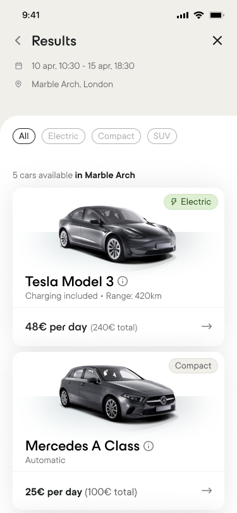Tap the green Electric badge on Tesla card
Image resolution: width=237 pixels, height=513 pixels.
pos(191,202)
